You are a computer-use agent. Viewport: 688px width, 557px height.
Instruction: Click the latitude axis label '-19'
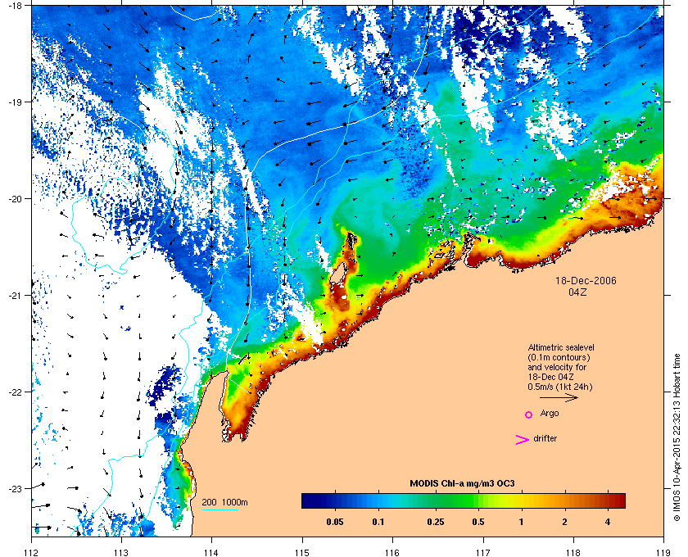(x=16, y=102)
